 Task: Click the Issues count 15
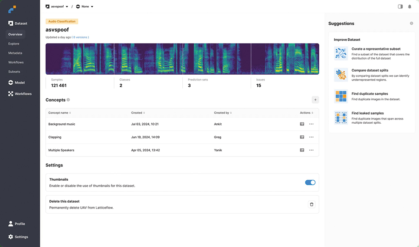(x=259, y=86)
